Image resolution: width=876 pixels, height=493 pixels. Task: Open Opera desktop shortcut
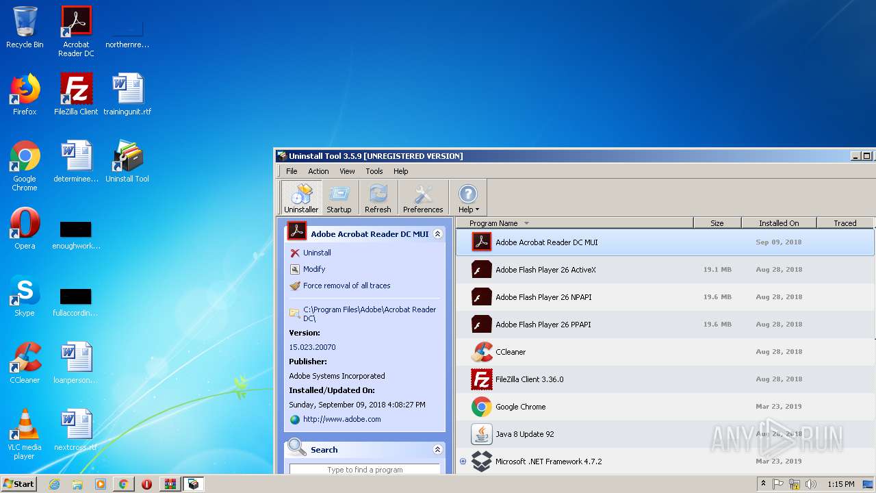[x=25, y=229]
